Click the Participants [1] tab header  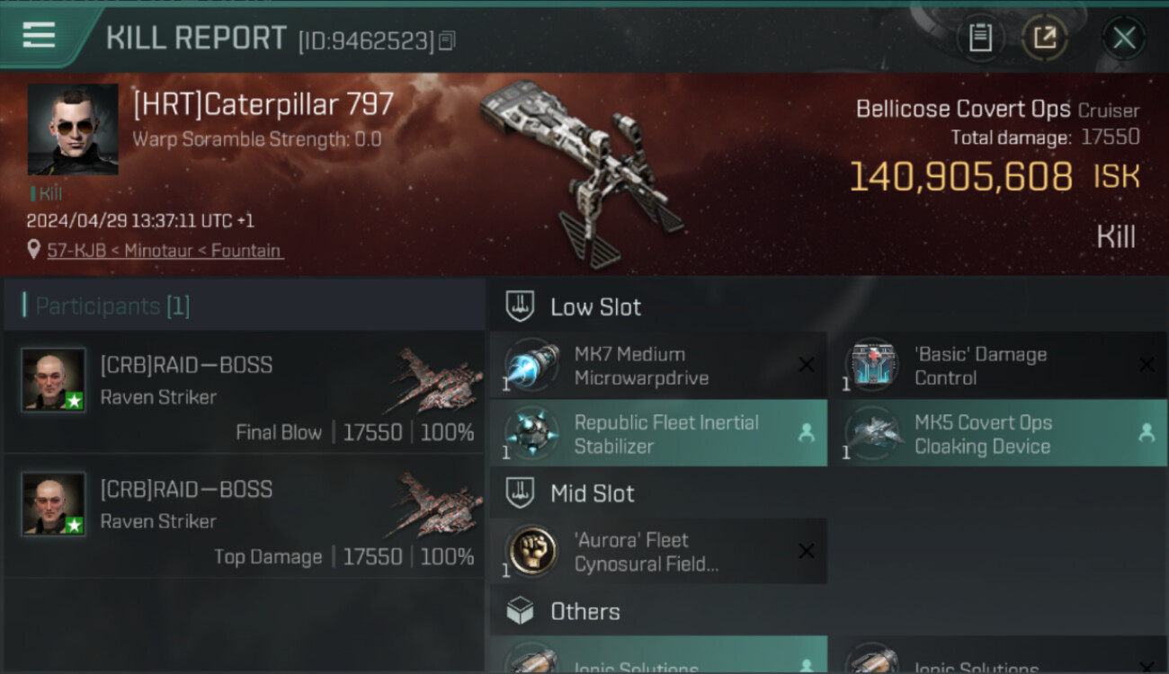tap(245, 306)
